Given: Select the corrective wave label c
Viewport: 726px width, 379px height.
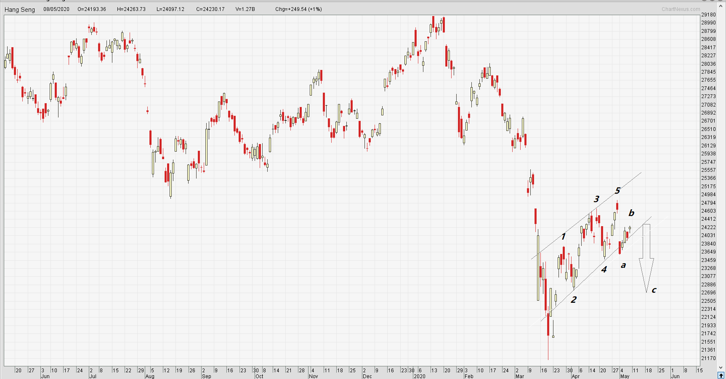Looking at the screenshot, I should [x=654, y=290].
